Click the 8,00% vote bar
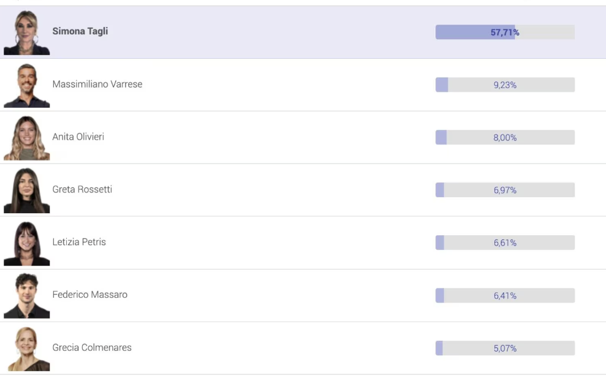Viewport: 606px width, 381px height. (x=505, y=138)
